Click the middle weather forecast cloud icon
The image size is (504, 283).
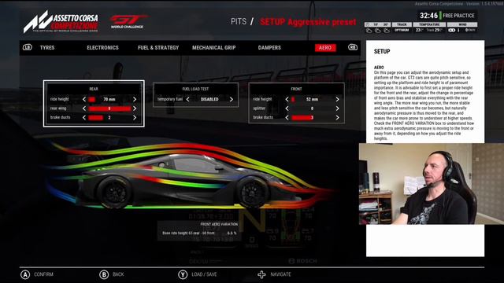pyautogui.click(x=378, y=30)
